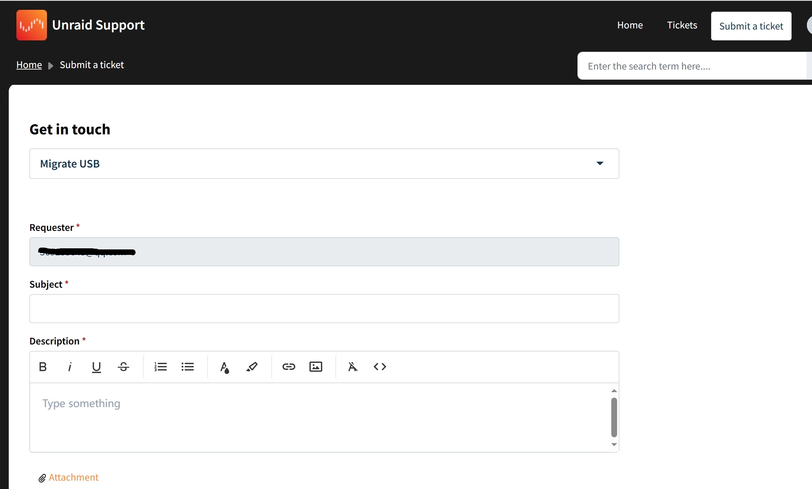Viewport: 812px width, 489px height.
Task: Switch to code view in the editor
Action: [380, 367]
